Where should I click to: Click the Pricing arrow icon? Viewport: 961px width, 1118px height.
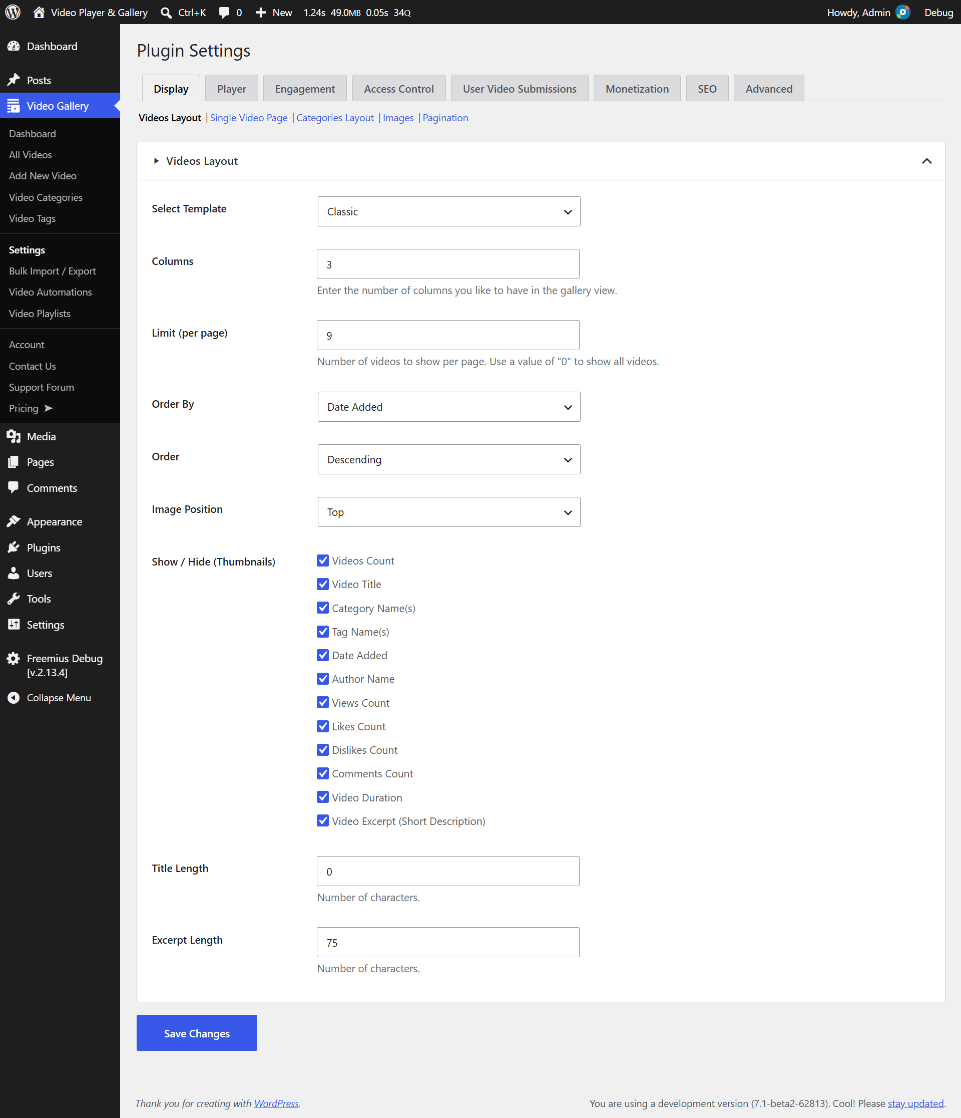click(49, 408)
